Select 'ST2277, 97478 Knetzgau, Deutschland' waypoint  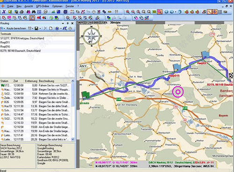point(37,38)
